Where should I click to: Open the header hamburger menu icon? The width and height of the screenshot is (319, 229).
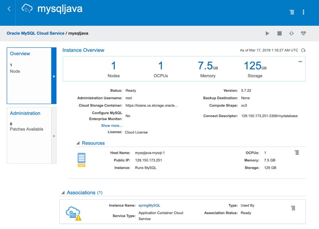pyautogui.click(x=292, y=12)
